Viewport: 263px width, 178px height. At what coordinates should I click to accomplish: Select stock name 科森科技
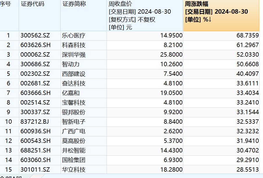(74, 45)
